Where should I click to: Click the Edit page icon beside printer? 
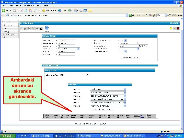pyautogui.click(x=85, y=11)
